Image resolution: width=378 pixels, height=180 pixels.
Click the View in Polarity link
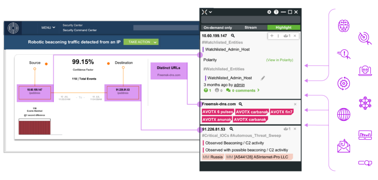click(279, 60)
